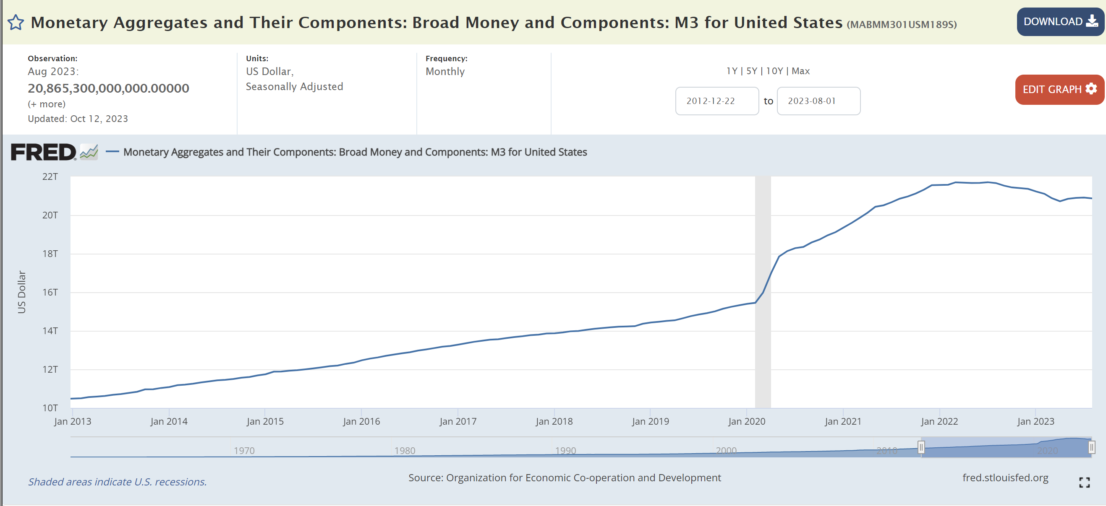Click the end date field 2023-08-01
Screen dimensions: 1106x506
818,101
